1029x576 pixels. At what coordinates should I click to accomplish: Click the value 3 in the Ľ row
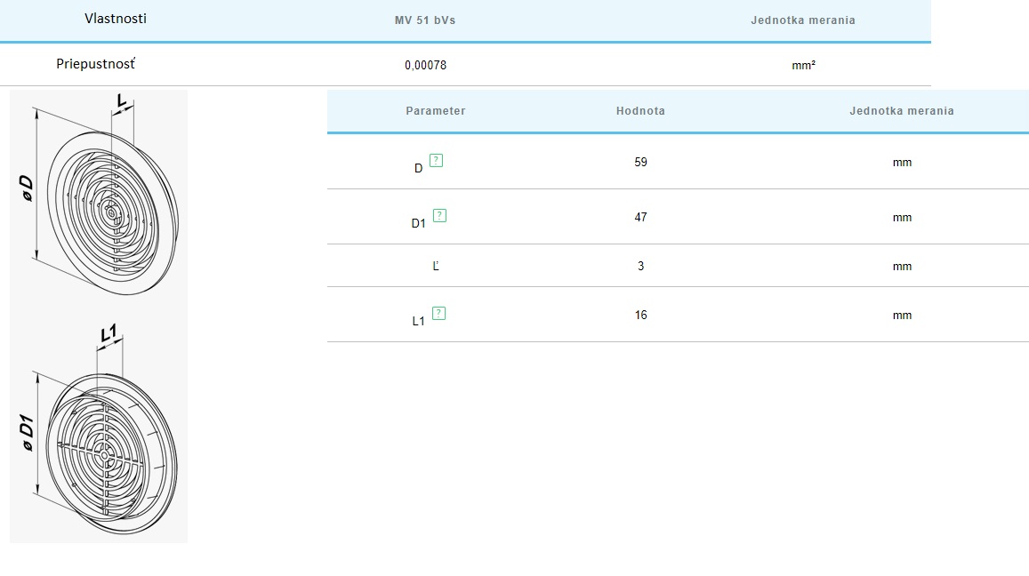point(640,267)
